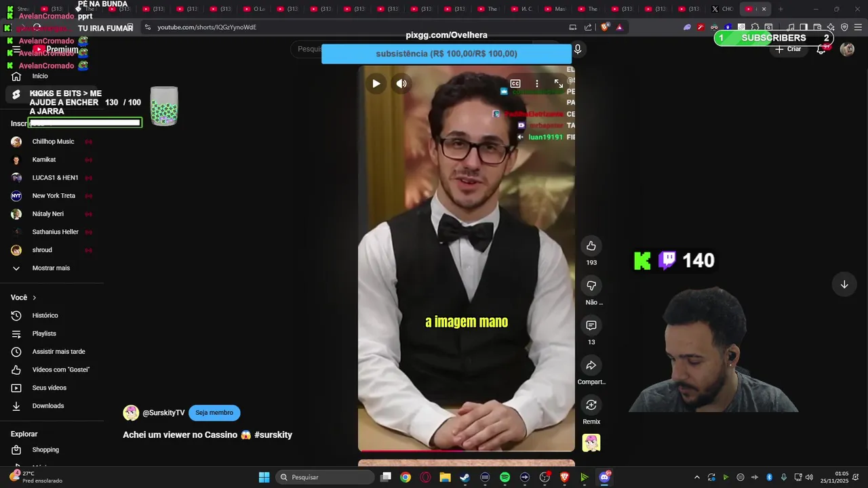Open the 13 comments panel
This screenshot has height=488, width=868.
591,325
